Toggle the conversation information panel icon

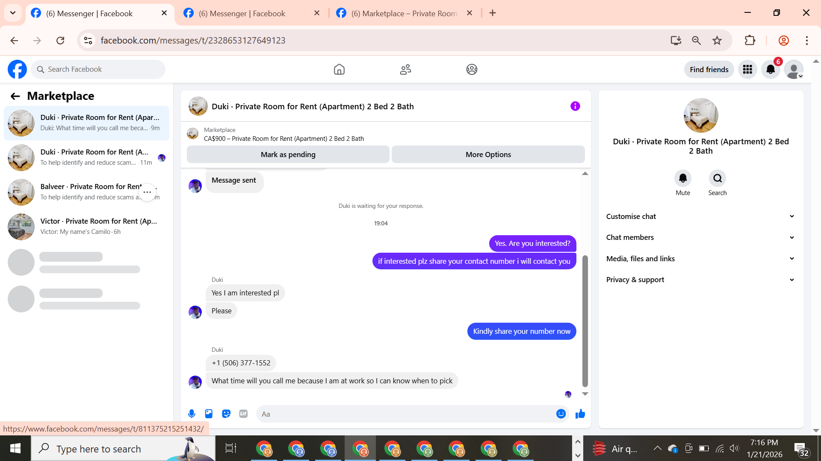(575, 106)
